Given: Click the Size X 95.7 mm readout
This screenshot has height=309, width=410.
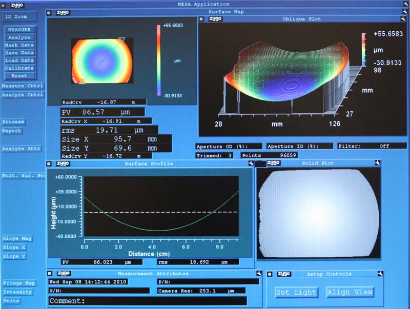Looking at the screenshot, I should [x=116, y=139].
